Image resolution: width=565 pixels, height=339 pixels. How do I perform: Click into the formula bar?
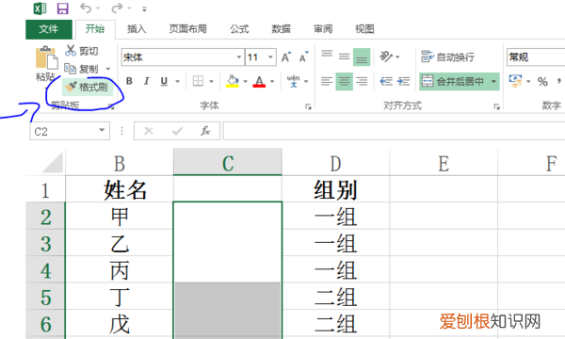pyautogui.click(x=394, y=131)
